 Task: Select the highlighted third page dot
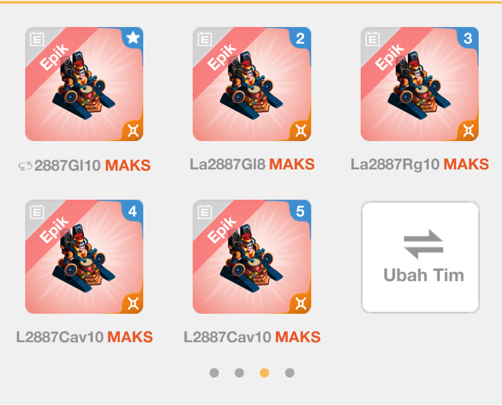click(x=264, y=372)
